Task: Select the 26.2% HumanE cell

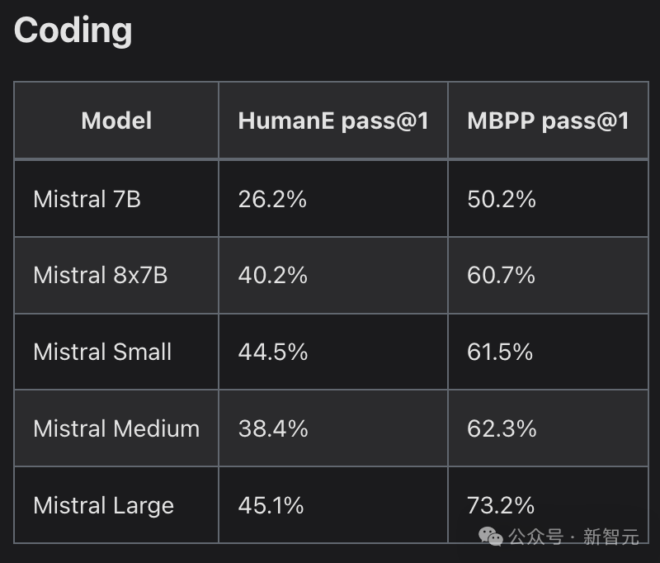Action: click(x=272, y=199)
